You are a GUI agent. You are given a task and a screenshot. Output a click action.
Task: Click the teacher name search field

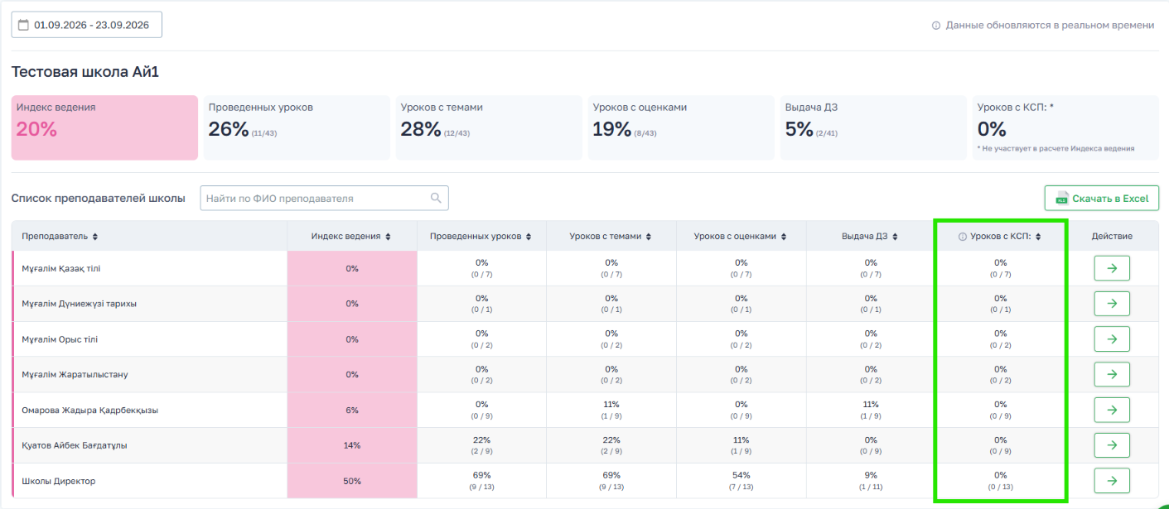(x=324, y=198)
